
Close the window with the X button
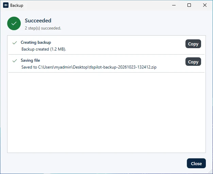point(205,5)
